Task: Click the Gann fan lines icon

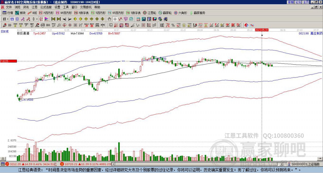Action: (x=116, y=25)
